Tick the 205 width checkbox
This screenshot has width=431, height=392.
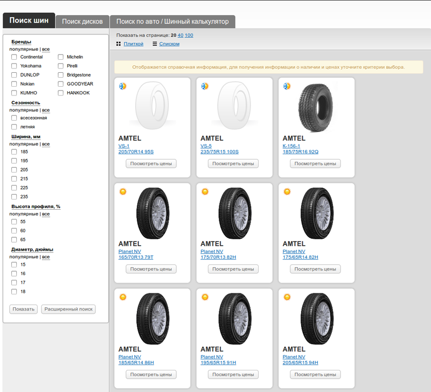tap(14, 170)
